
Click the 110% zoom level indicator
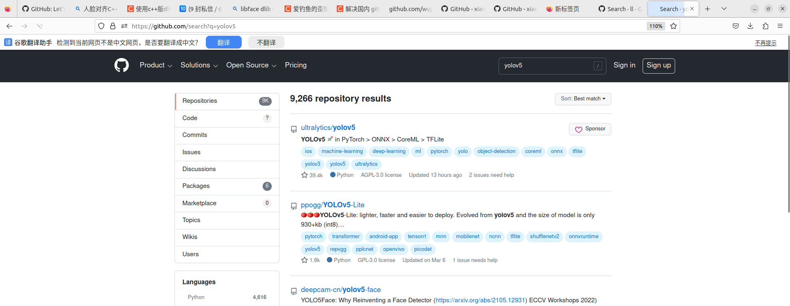[x=656, y=26]
